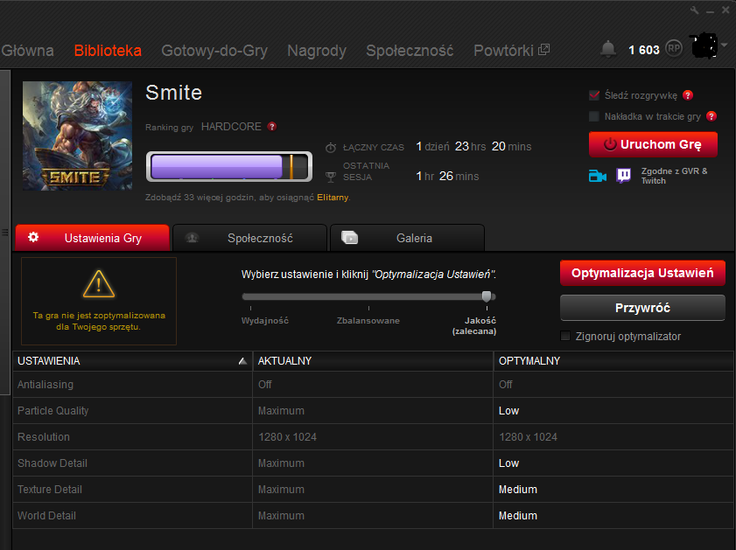Switch to the game's Społeczność tab
Screen dimensions: 736x550
point(249,238)
